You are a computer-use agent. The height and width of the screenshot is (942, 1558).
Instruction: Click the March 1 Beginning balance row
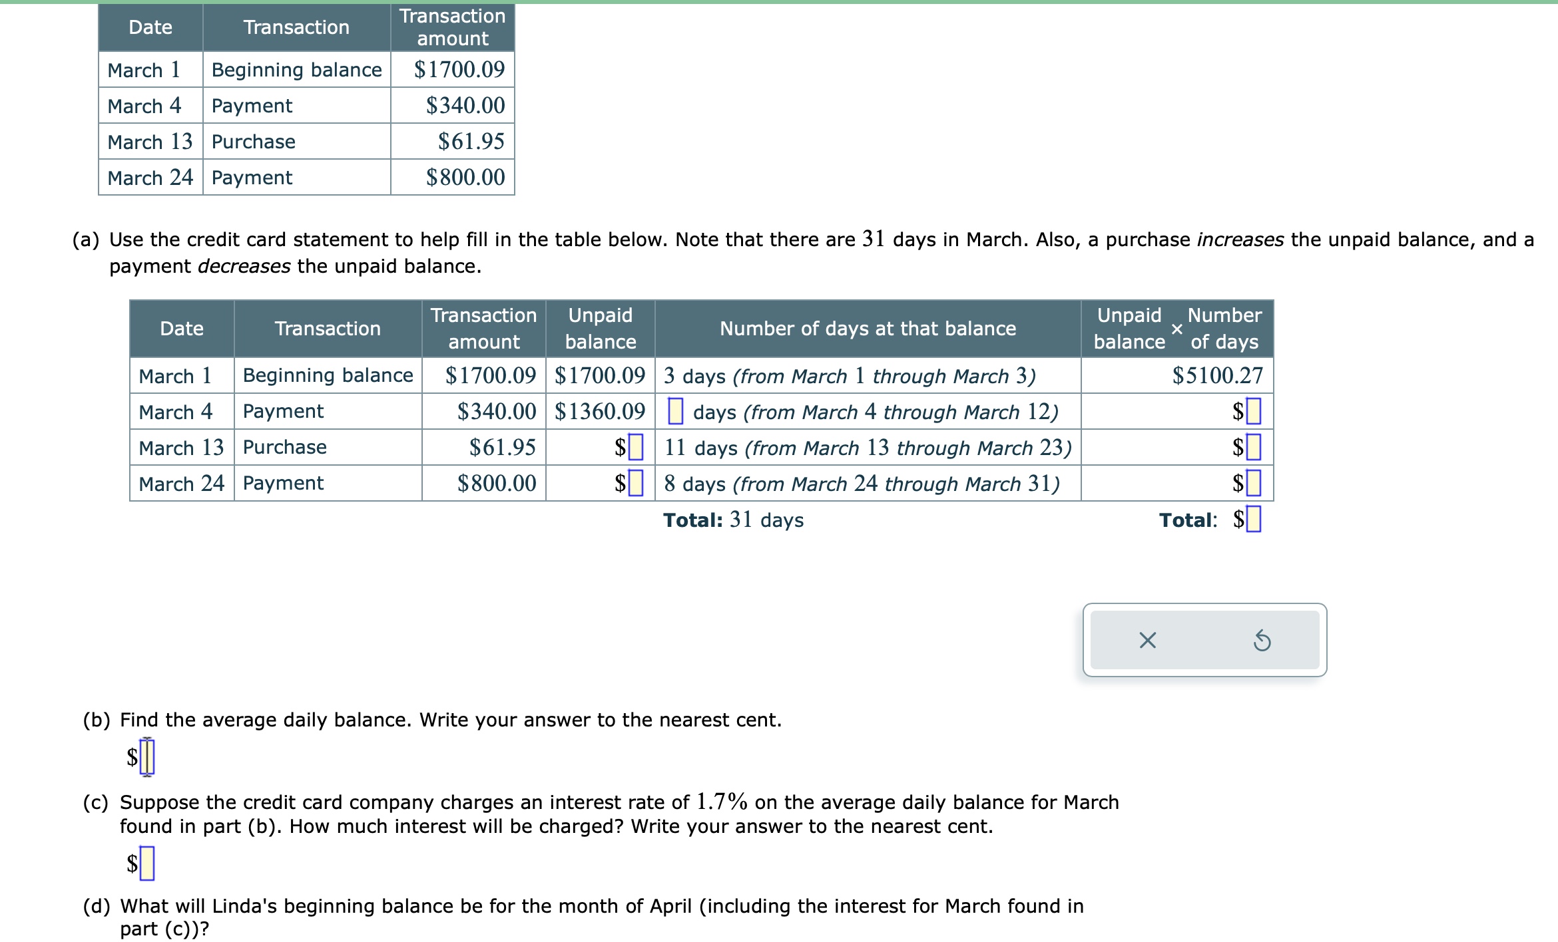pyautogui.click(x=328, y=376)
